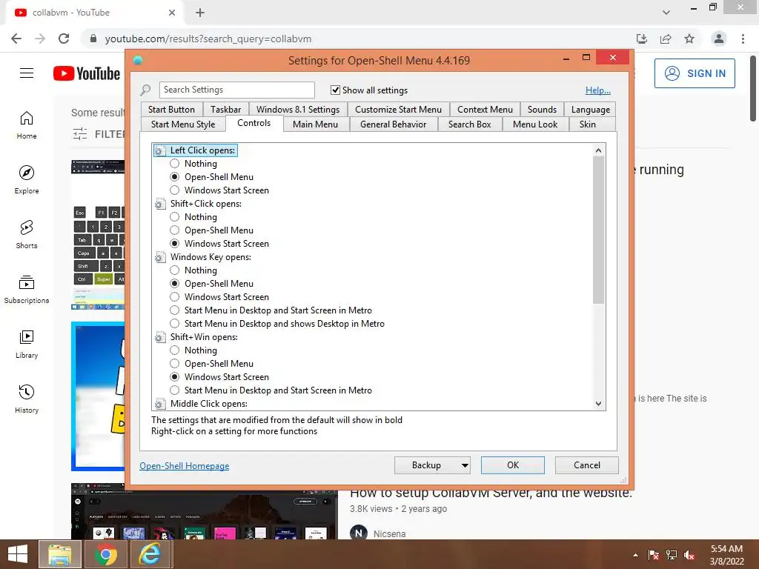Open the Customize Start Menu tab
Image resolution: width=759 pixels, height=569 pixels.
tap(398, 110)
